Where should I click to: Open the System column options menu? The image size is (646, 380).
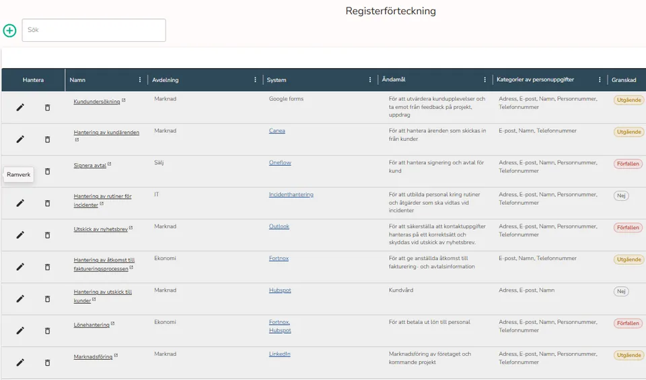tap(370, 80)
